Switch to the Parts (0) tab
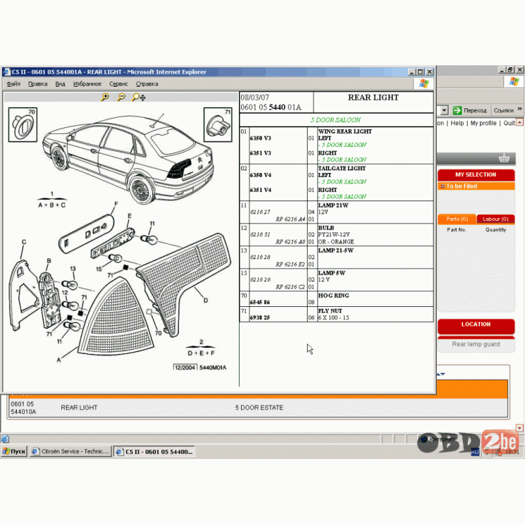 point(457,219)
